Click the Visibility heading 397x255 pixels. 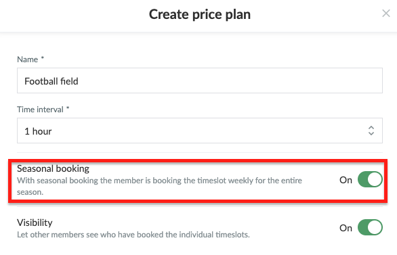click(35, 223)
